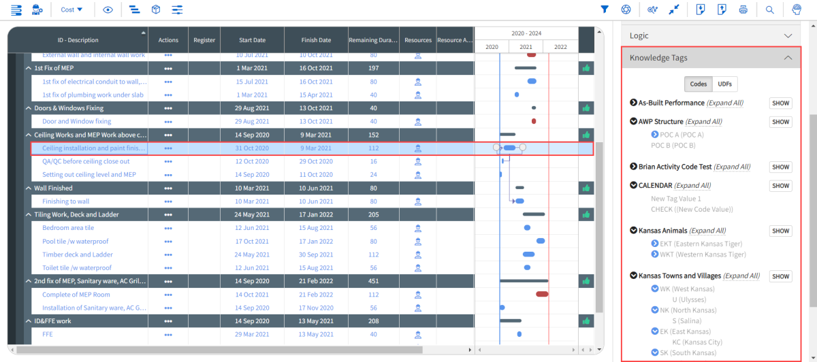The width and height of the screenshot is (817, 362).
Task: Click the Complete of MEP Room red Gantt bar
Action: coord(542,294)
